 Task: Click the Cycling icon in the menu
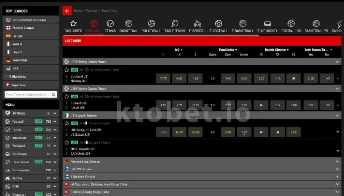click(8, 178)
